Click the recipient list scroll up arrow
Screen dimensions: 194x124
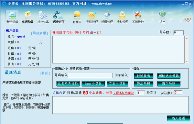click(x=187, y=38)
